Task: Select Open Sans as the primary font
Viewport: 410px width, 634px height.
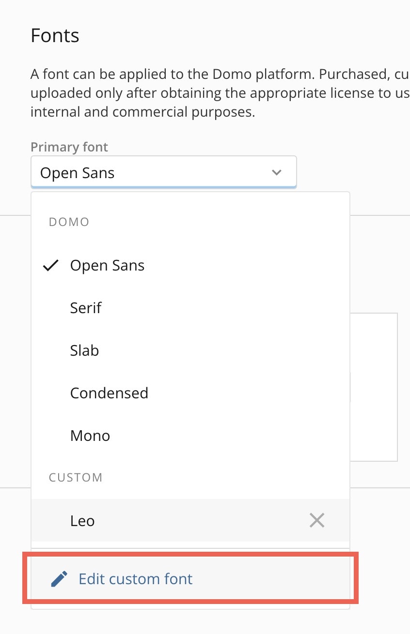Action: pos(107,265)
